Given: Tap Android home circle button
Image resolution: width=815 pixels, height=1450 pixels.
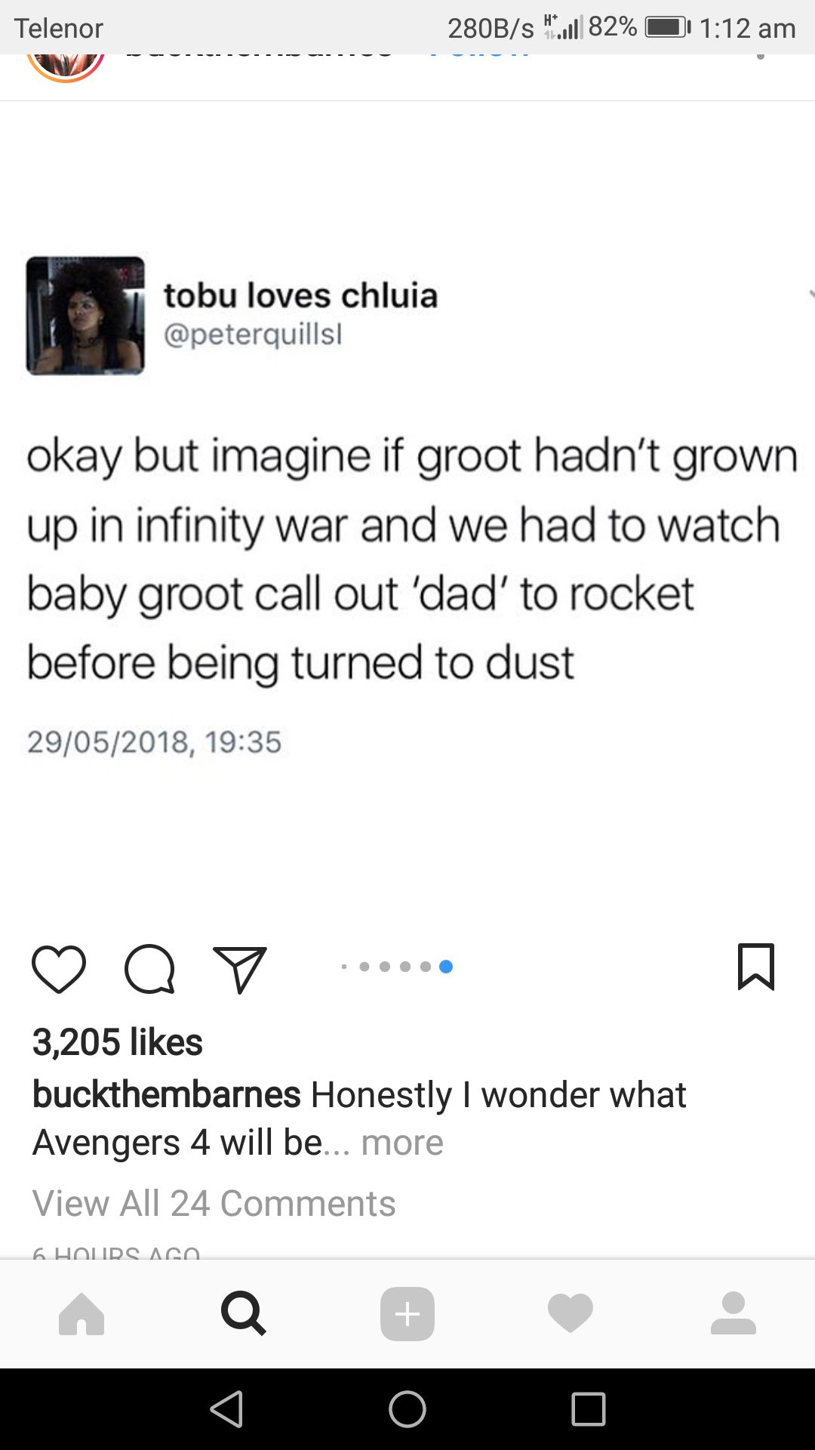Looking at the screenshot, I should pyautogui.click(x=407, y=1409).
